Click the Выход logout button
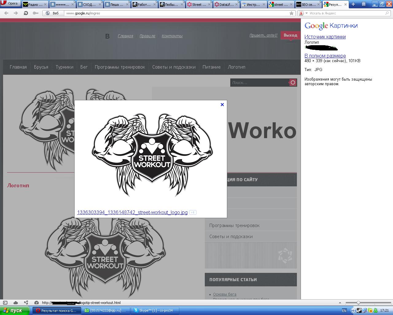The width and height of the screenshot is (393, 315). [x=290, y=35]
